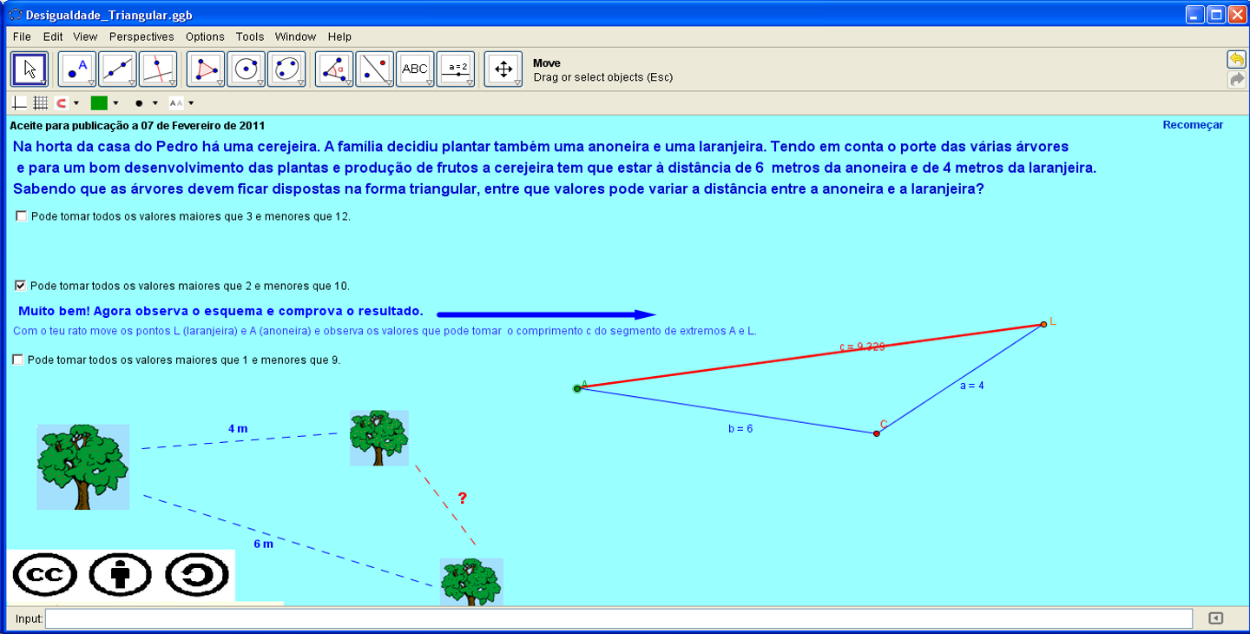Viewport: 1250px width, 634px height.
Task: Tick the 'maiores que 1 e menores que 9' checkbox
Action: click(18, 360)
